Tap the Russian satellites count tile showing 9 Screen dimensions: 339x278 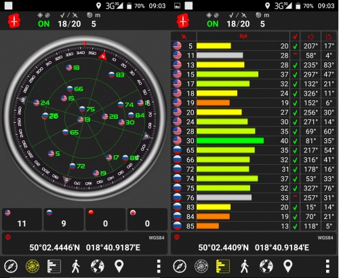[x=64, y=219]
